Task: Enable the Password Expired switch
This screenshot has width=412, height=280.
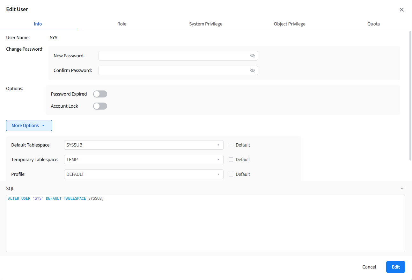Action: (100, 94)
